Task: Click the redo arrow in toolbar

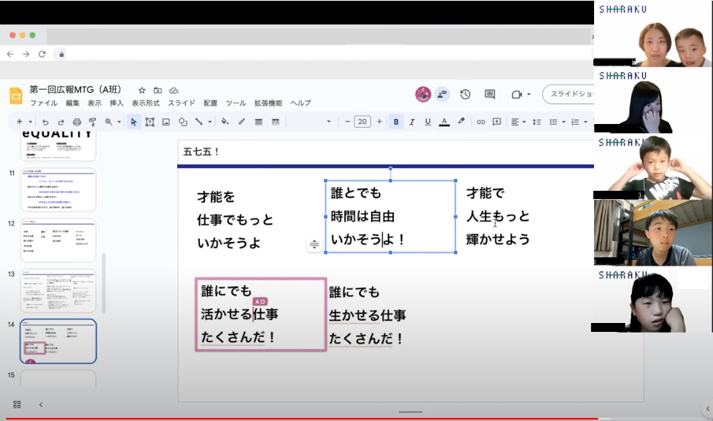Action: [61, 122]
